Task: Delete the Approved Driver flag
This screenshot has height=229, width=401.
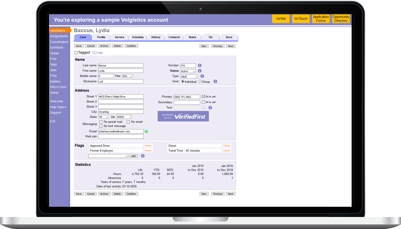Action: point(148,146)
